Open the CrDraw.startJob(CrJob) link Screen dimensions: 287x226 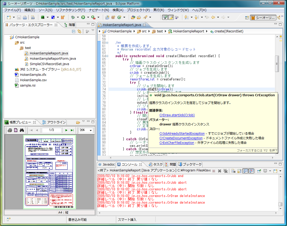tap(177, 115)
